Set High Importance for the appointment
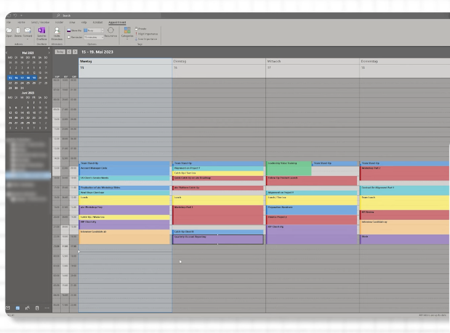This screenshot has width=450, height=333. 147,34
